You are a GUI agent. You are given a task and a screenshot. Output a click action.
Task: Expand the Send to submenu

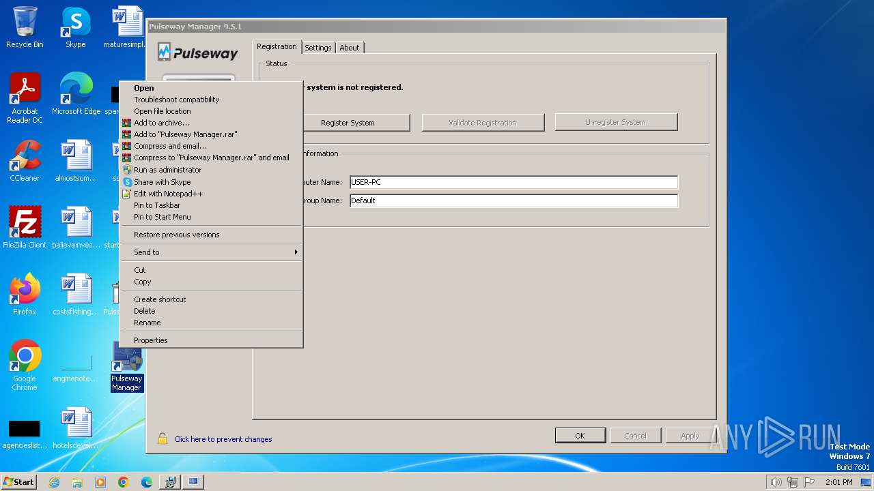coord(211,252)
